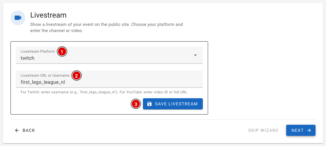Click the hint text starting 'For Twitch: enter username'

click(x=104, y=92)
